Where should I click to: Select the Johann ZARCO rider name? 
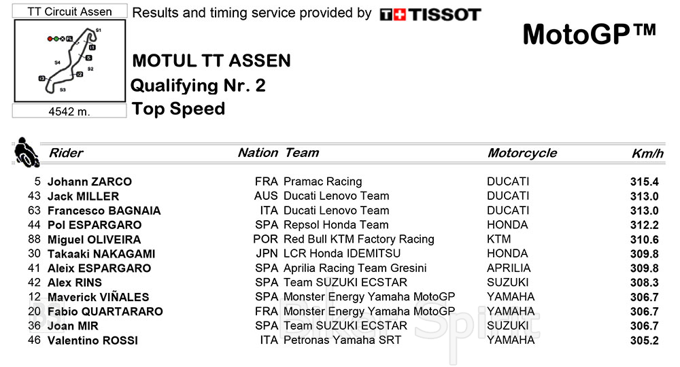[90, 181]
